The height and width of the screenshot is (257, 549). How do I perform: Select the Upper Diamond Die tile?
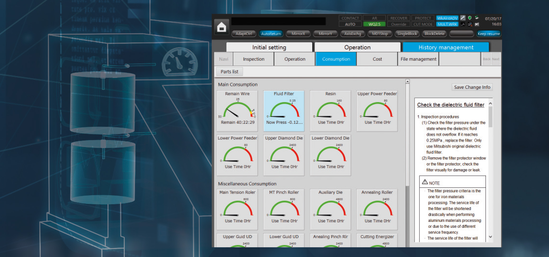[x=284, y=155]
